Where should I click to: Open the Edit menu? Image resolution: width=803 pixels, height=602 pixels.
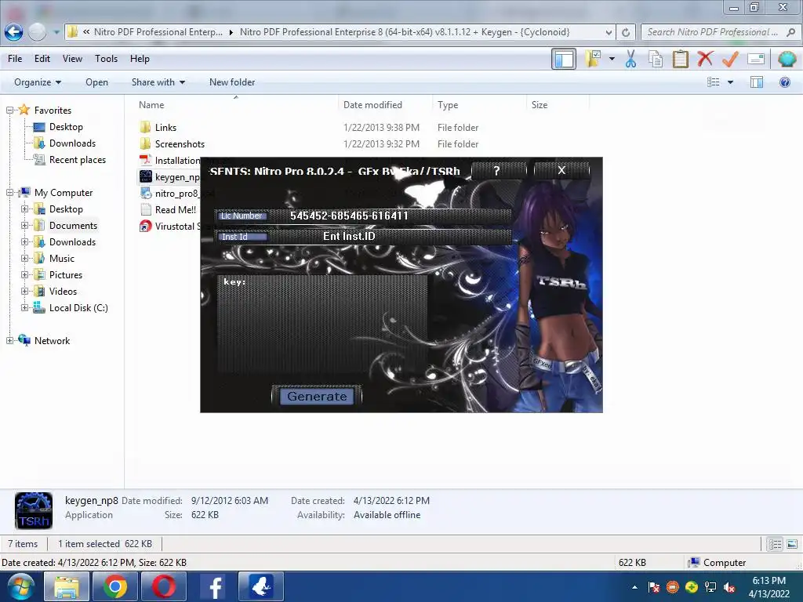(42, 58)
